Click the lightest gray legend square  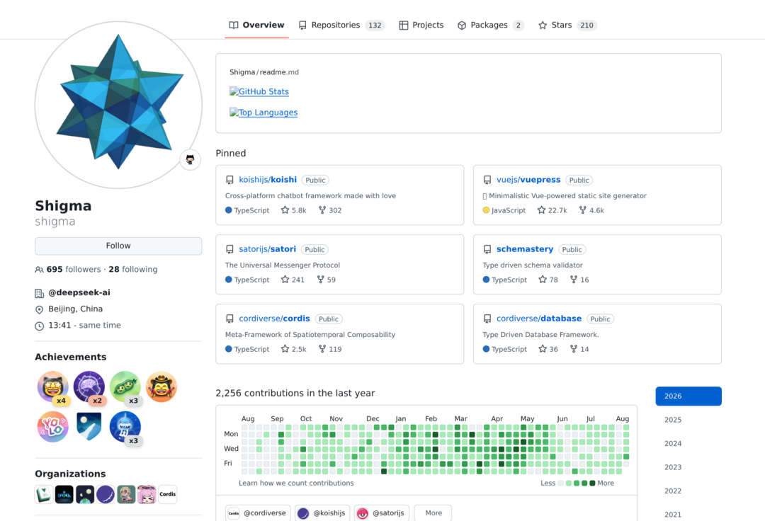tap(561, 483)
